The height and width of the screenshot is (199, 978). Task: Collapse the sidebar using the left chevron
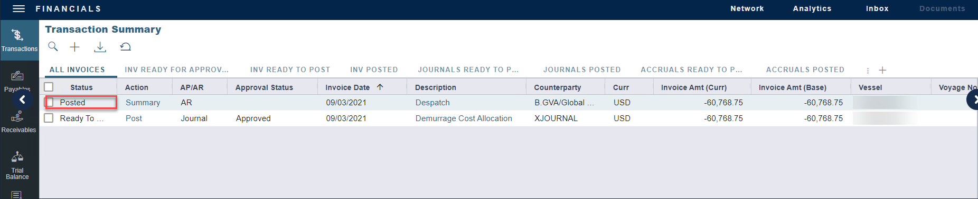(x=22, y=100)
